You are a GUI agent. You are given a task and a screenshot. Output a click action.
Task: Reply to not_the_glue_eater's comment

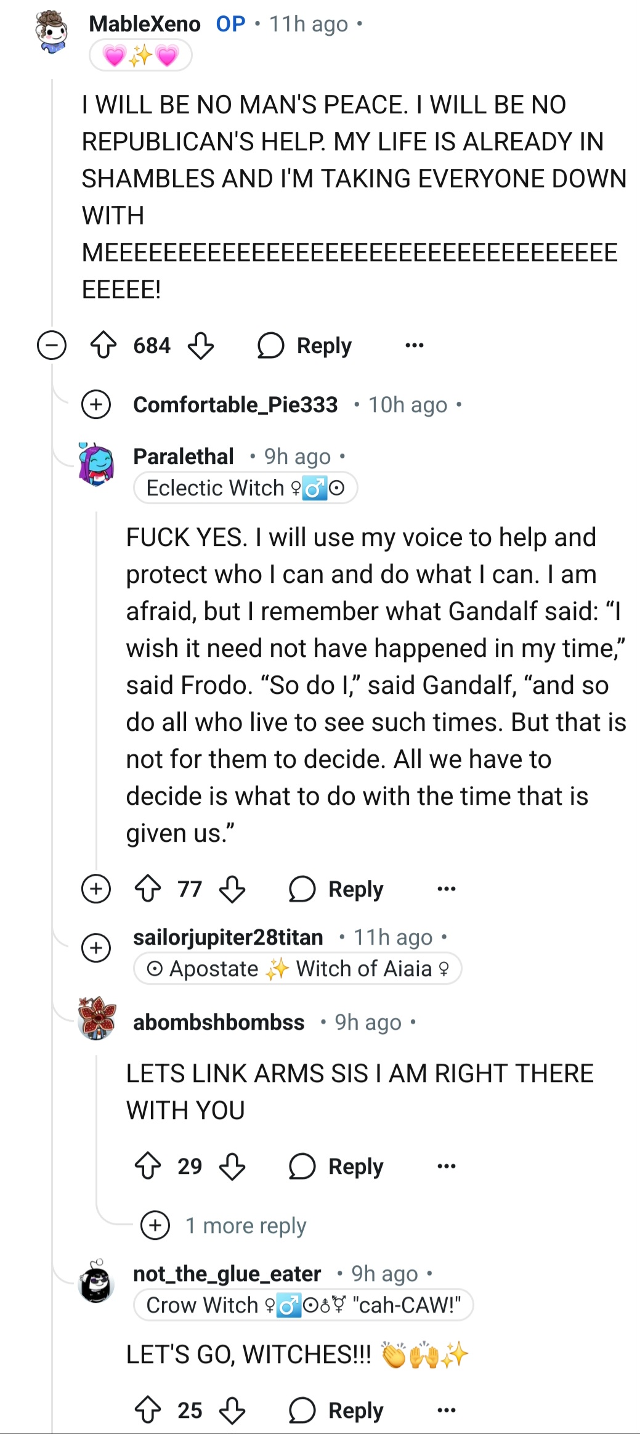(x=337, y=1410)
